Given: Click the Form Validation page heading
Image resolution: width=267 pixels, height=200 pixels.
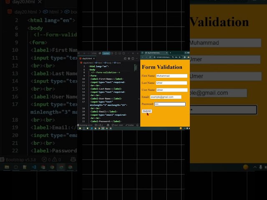Looking at the screenshot, I should coord(162,67).
